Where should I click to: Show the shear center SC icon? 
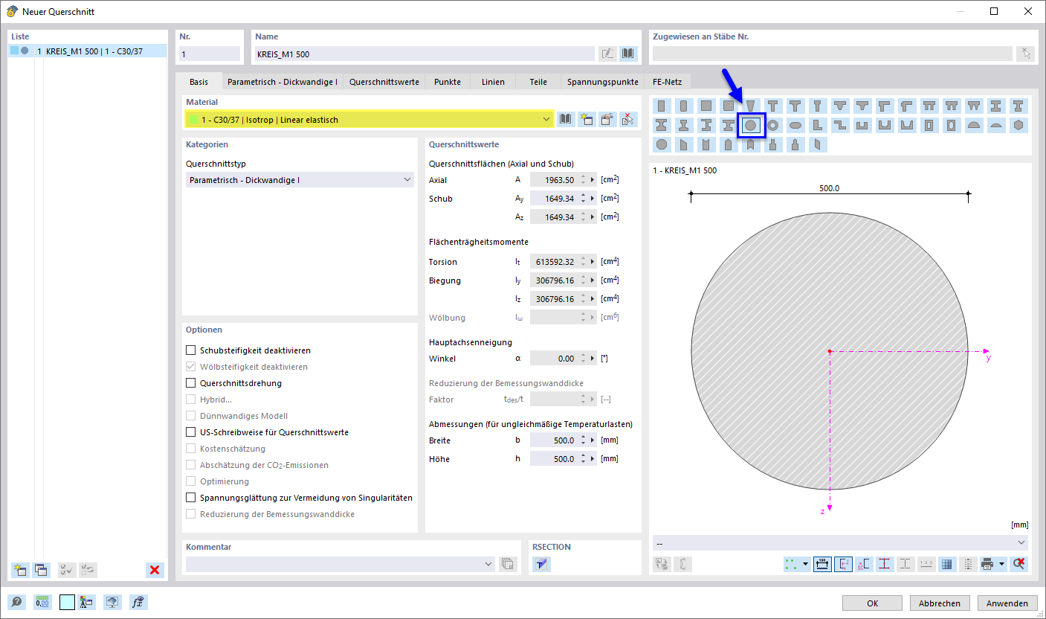pos(864,564)
